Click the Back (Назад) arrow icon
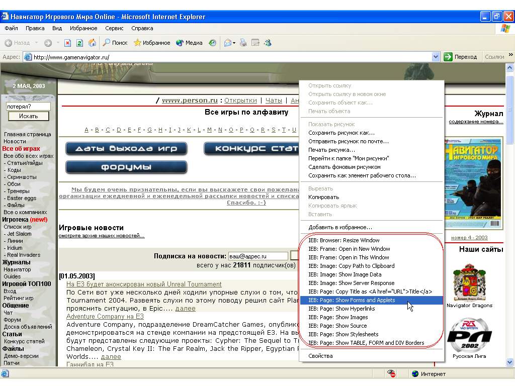Viewport: 515px width, 386px height. pyautogui.click(x=9, y=43)
